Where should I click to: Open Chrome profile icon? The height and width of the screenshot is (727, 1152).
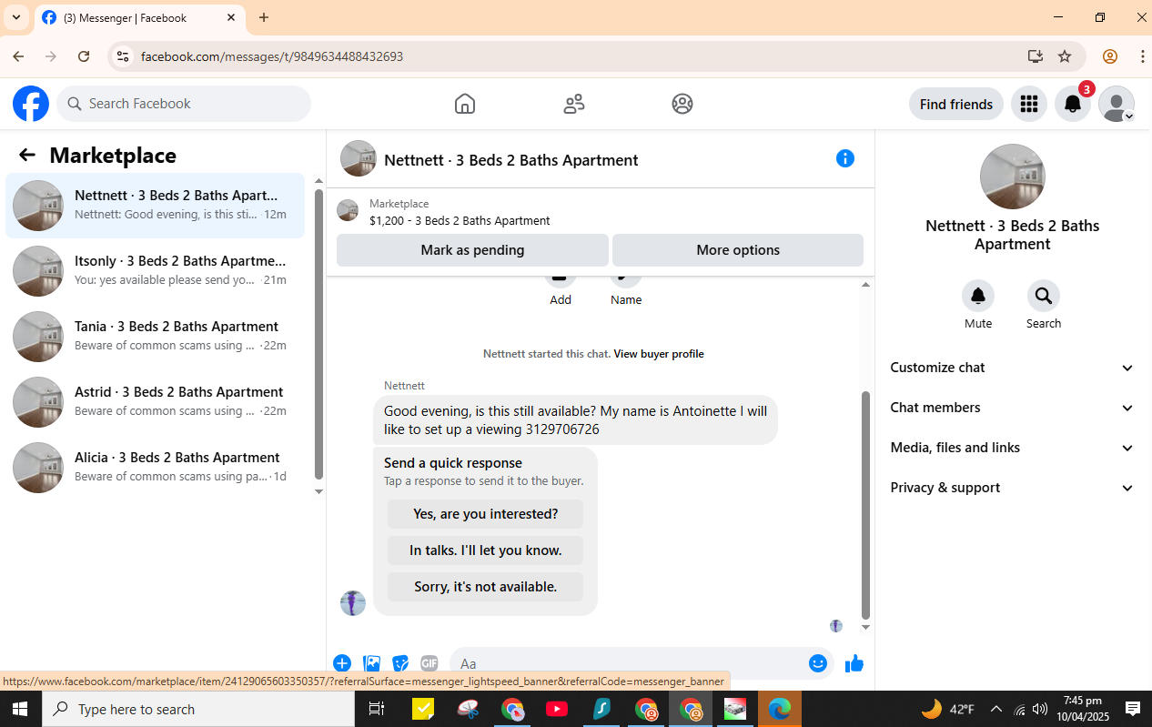coord(1110,56)
